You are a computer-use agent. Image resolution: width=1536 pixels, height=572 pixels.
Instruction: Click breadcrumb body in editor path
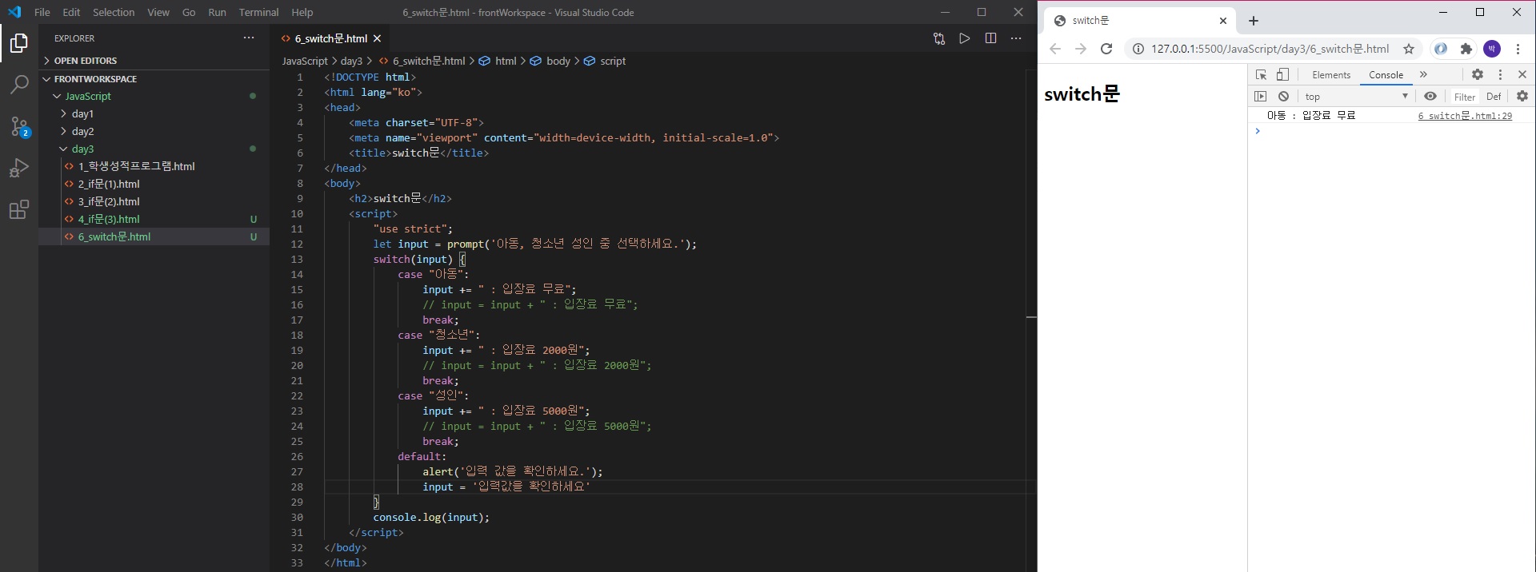click(x=558, y=61)
